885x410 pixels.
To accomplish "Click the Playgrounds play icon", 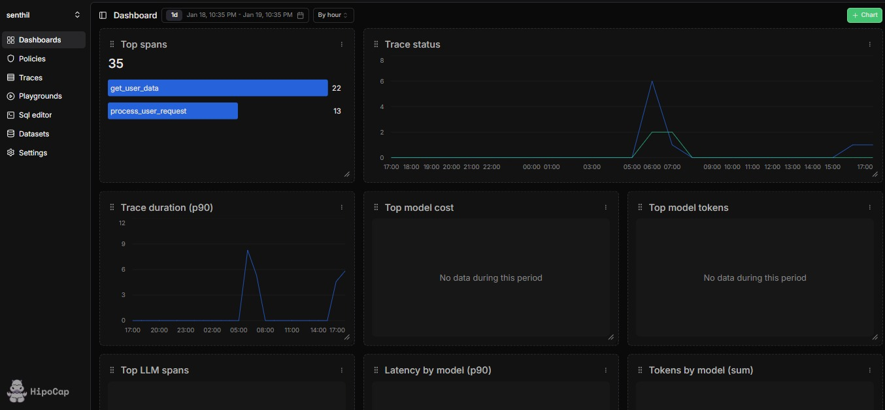I will tap(10, 96).
